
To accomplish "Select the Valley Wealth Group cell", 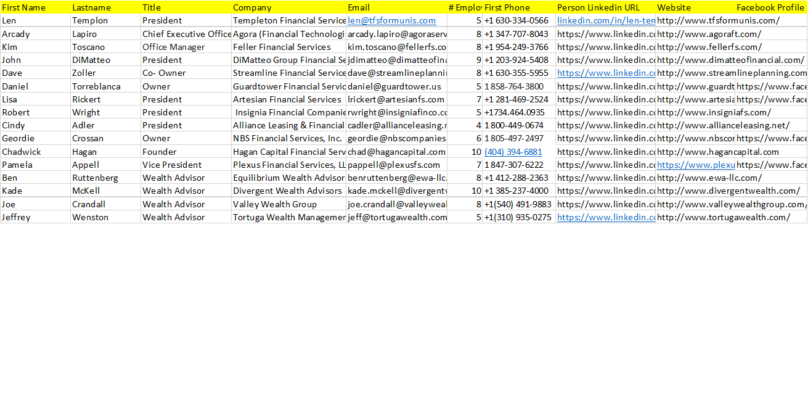I will pos(288,204).
